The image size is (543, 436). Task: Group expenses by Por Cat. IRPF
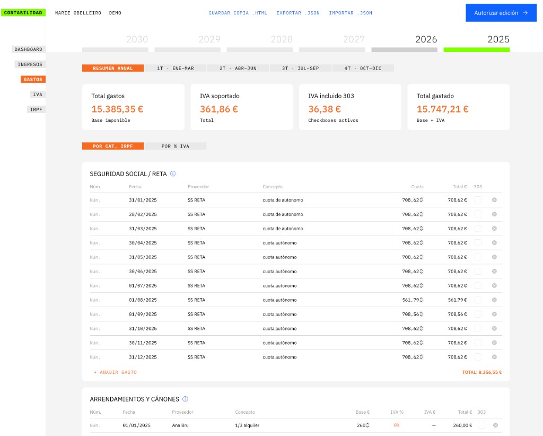113,146
